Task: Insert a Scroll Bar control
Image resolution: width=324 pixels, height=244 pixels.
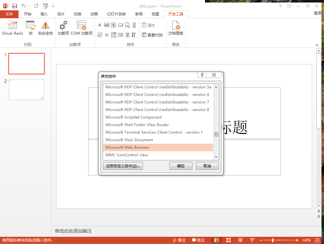Action: [x=134, y=25]
